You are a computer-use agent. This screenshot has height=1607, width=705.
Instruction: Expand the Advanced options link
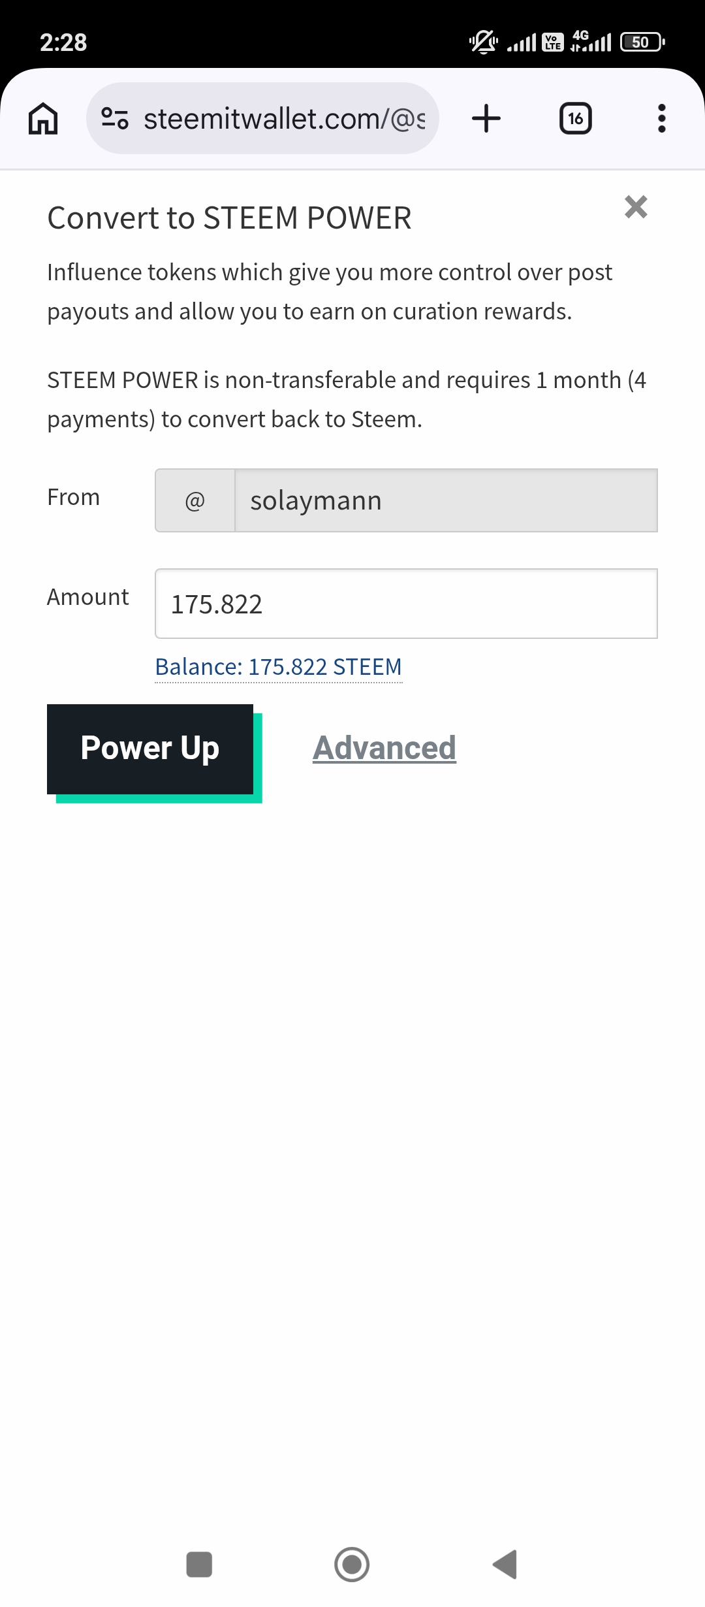coord(384,748)
